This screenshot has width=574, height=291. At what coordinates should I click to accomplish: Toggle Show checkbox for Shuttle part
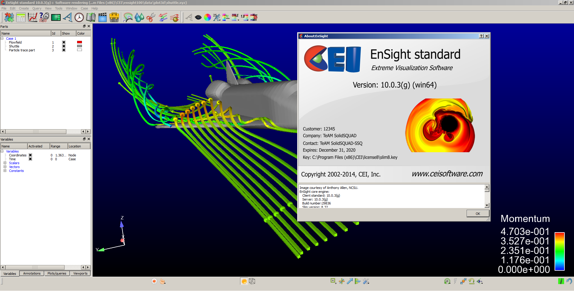pyautogui.click(x=64, y=46)
